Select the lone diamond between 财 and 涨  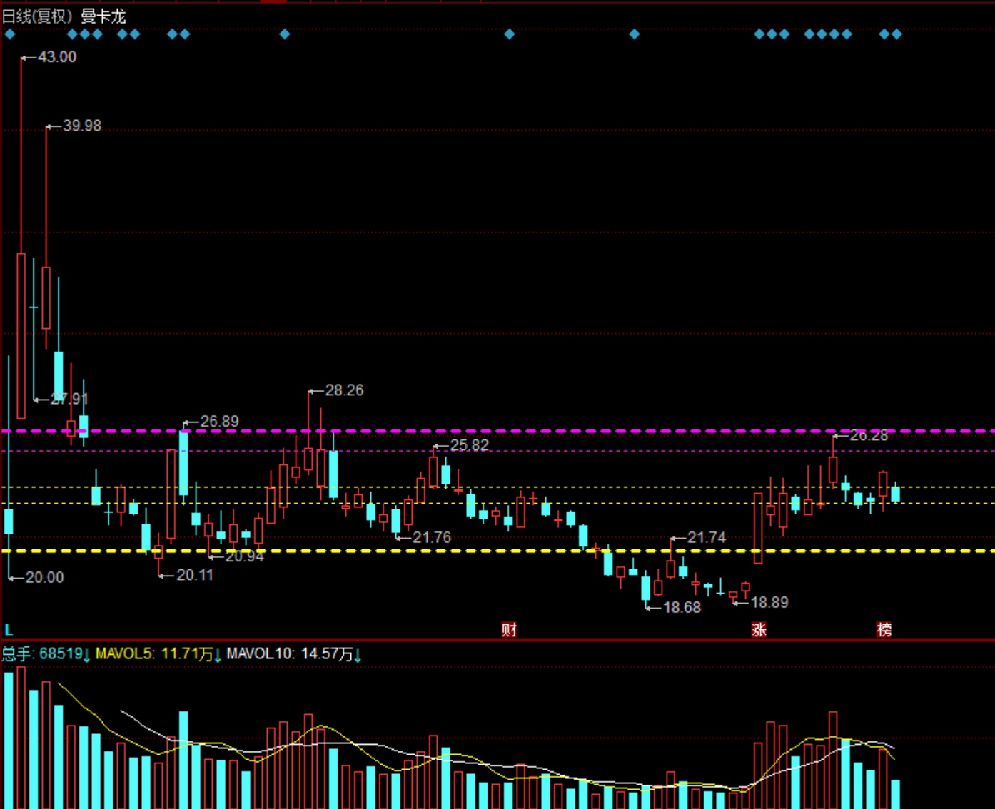click(x=635, y=34)
